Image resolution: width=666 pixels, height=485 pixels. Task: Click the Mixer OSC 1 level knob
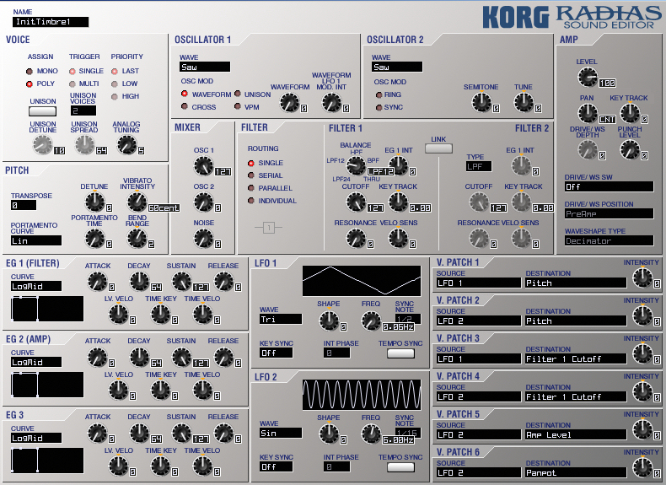click(x=204, y=166)
